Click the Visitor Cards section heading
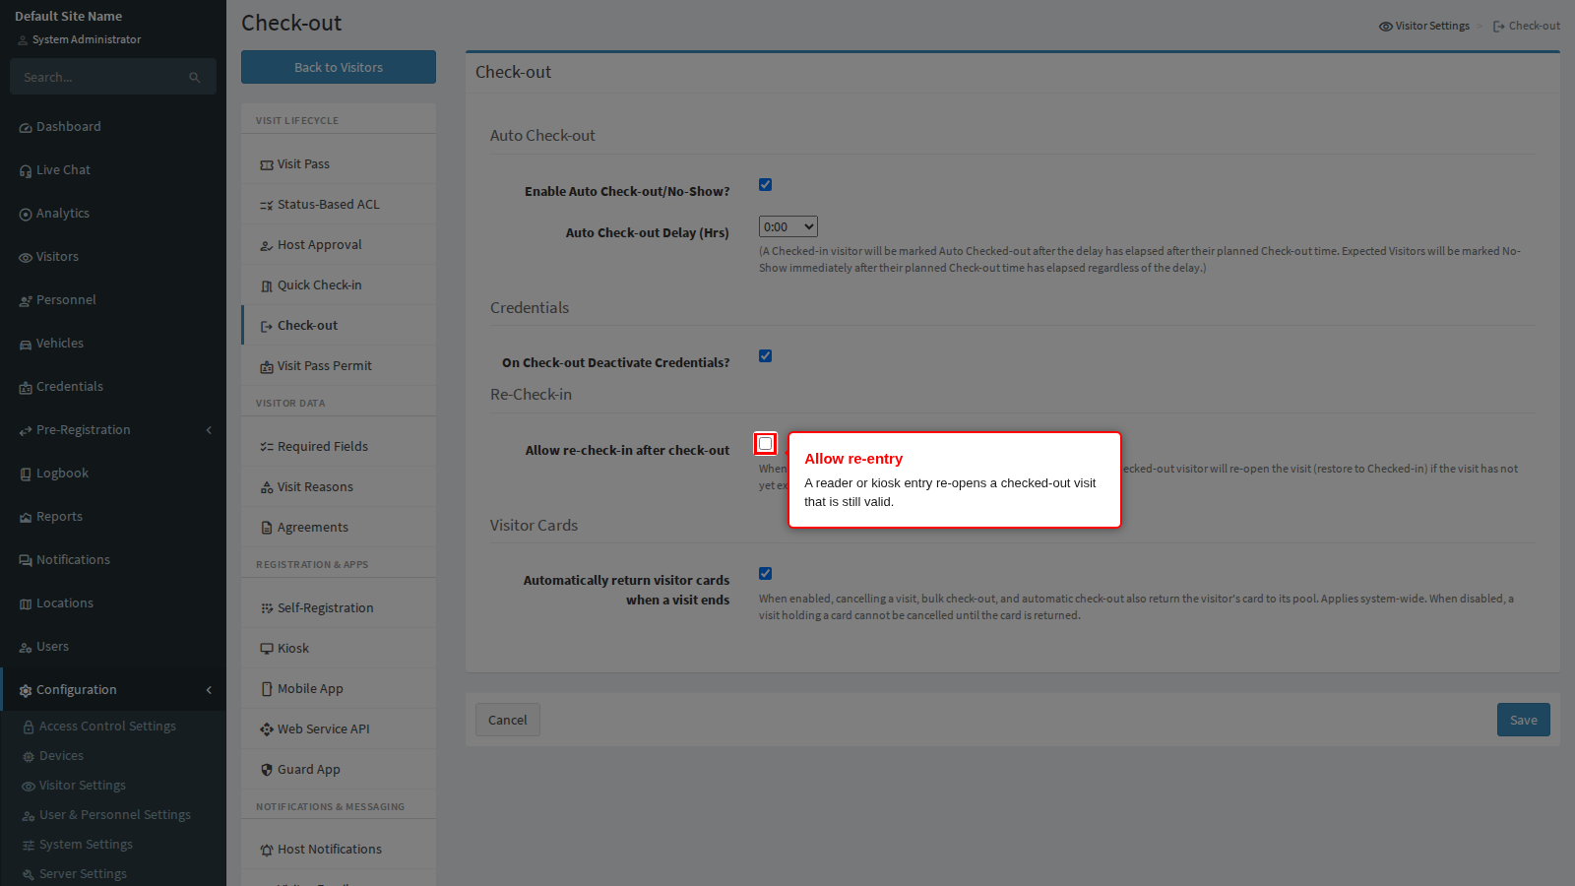The image size is (1575, 886). [x=534, y=526]
